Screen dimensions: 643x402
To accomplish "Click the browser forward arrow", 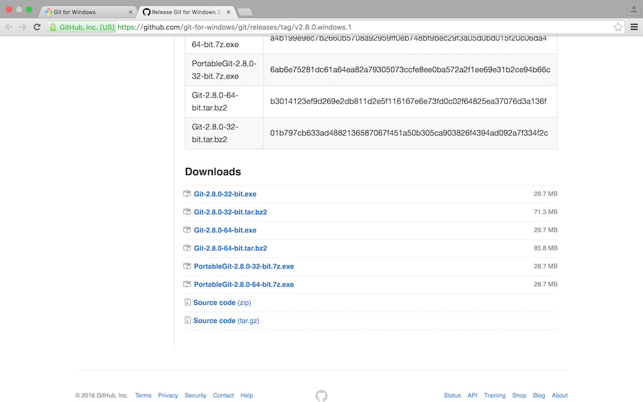I will tap(23, 27).
